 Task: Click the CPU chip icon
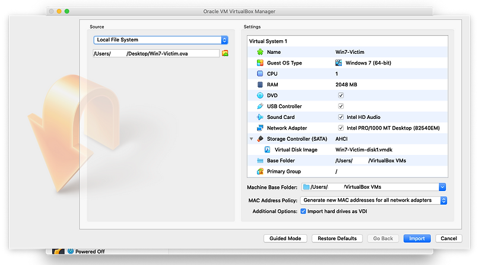click(260, 74)
